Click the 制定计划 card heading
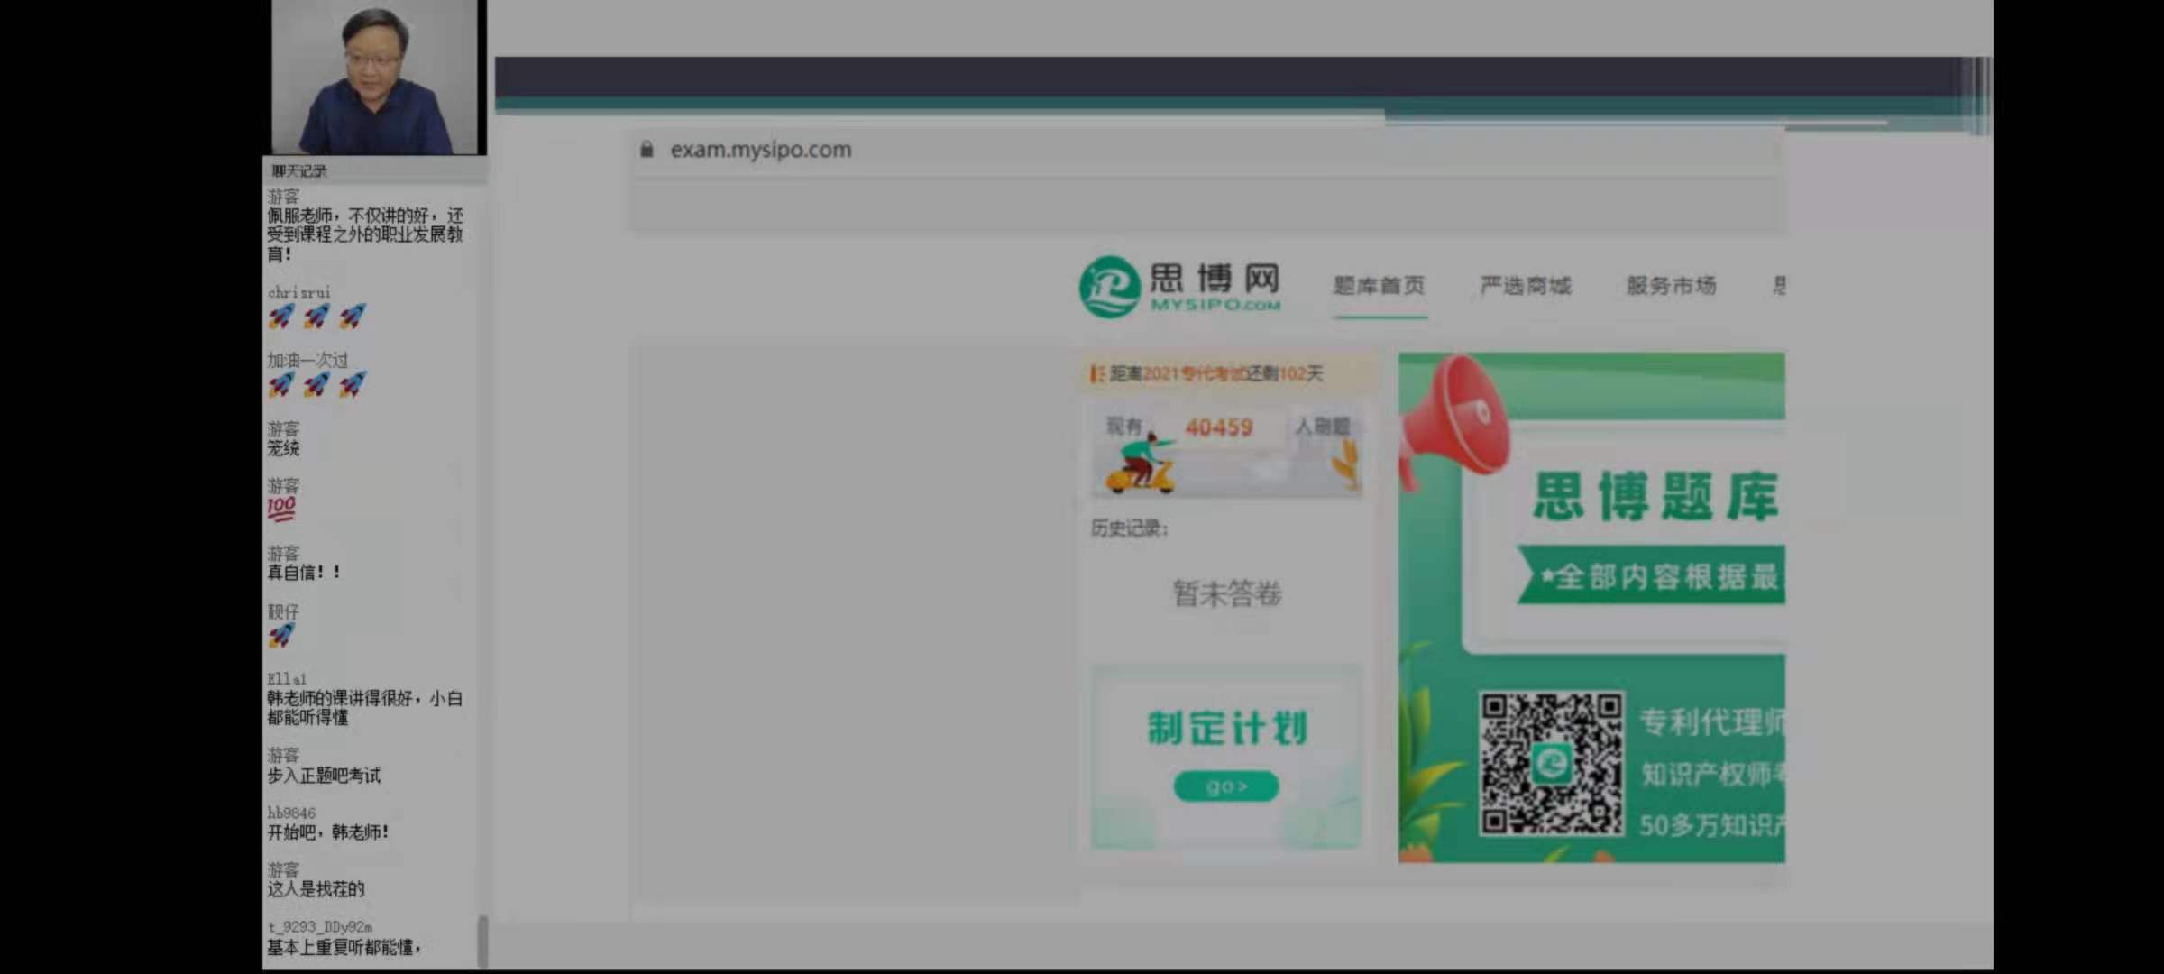This screenshot has width=2164, height=974. point(1226,728)
